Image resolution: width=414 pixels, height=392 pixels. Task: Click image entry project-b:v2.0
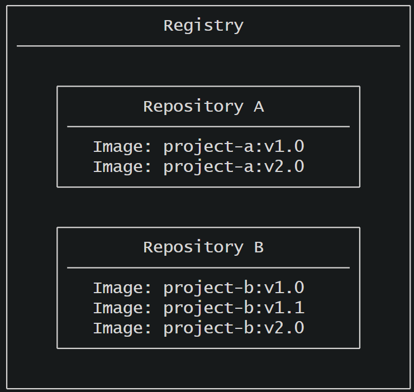coord(198,328)
